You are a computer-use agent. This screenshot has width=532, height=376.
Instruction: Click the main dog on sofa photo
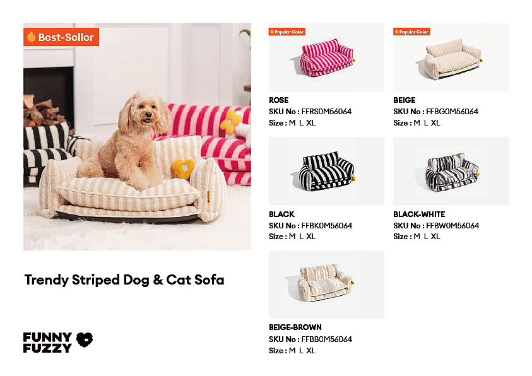point(137,137)
